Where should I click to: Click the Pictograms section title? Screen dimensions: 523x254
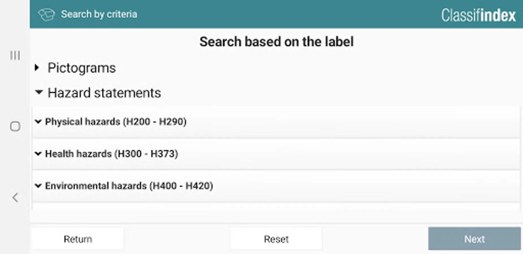pos(82,68)
